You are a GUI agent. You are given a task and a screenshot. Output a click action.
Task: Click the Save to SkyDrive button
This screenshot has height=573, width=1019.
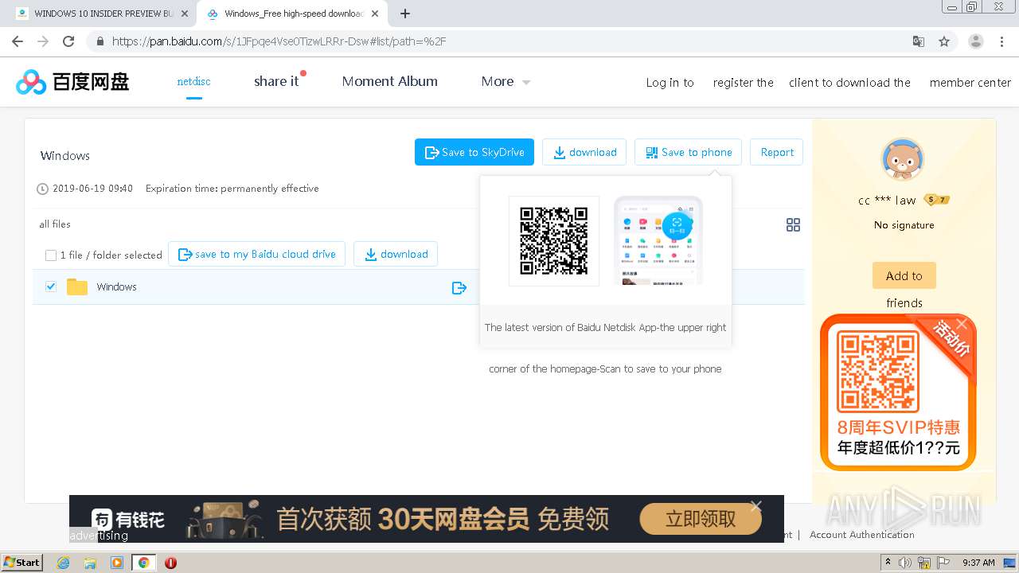point(474,152)
